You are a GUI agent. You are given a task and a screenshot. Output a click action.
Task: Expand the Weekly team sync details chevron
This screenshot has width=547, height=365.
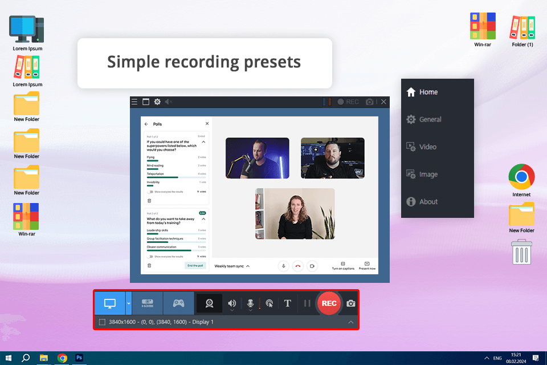248,266
